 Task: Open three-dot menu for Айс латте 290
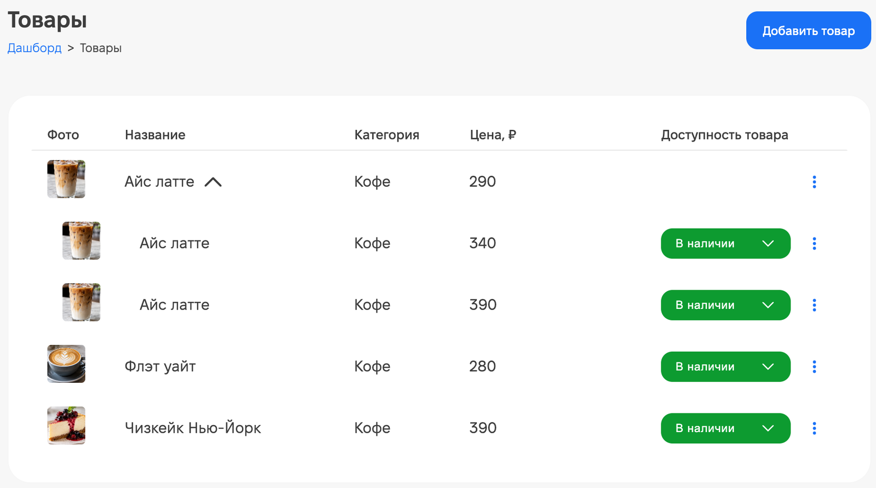point(814,182)
